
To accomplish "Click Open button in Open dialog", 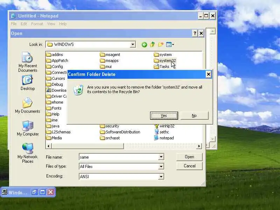I will click(x=189, y=157).
